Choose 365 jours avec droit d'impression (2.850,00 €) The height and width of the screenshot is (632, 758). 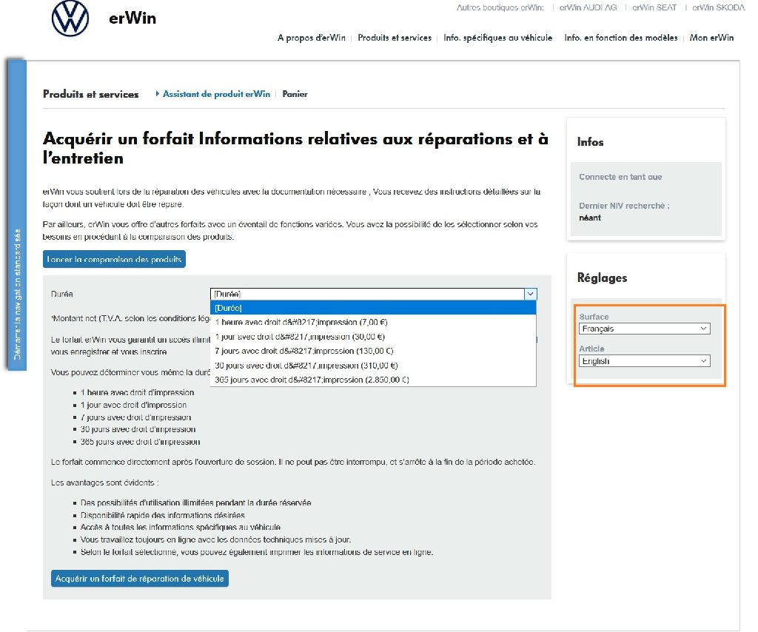(x=373, y=380)
